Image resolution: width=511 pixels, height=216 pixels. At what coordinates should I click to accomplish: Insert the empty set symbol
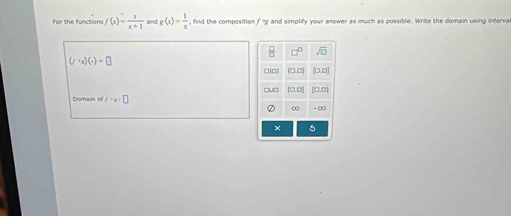click(x=271, y=109)
